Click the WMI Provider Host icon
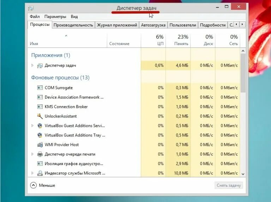Image resolution: width=271 pixels, height=202 pixels. click(x=40, y=145)
